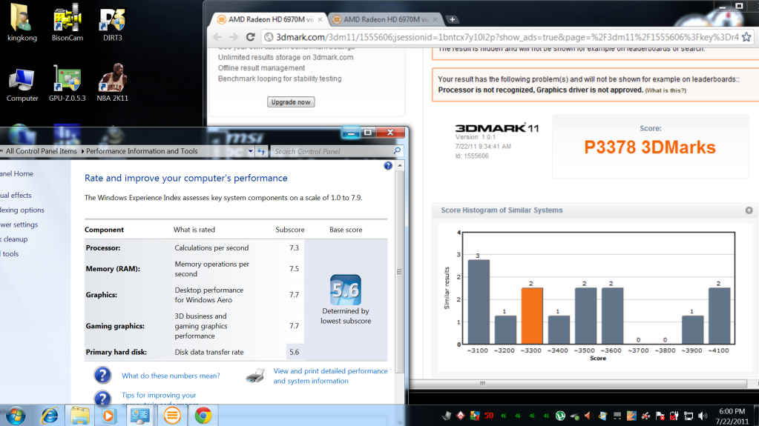Open orange circular app in taskbar
The width and height of the screenshot is (759, 426).
[172, 416]
